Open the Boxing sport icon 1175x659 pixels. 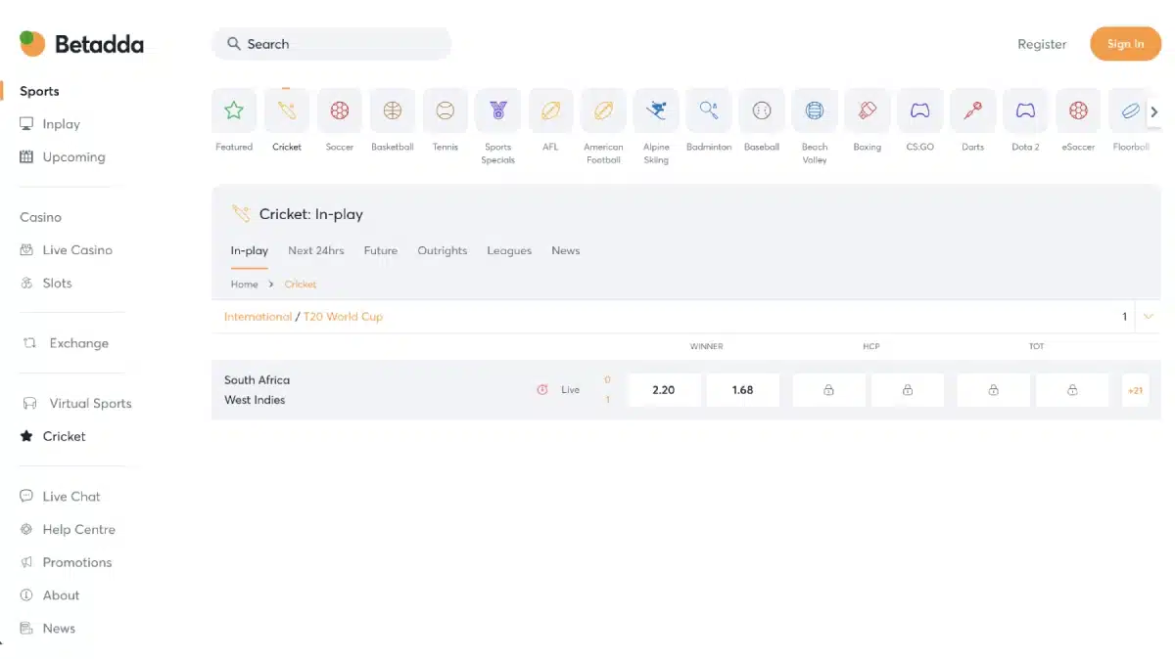click(867, 111)
